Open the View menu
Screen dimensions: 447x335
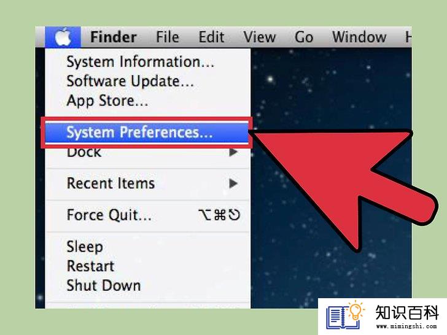pos(259,37)
